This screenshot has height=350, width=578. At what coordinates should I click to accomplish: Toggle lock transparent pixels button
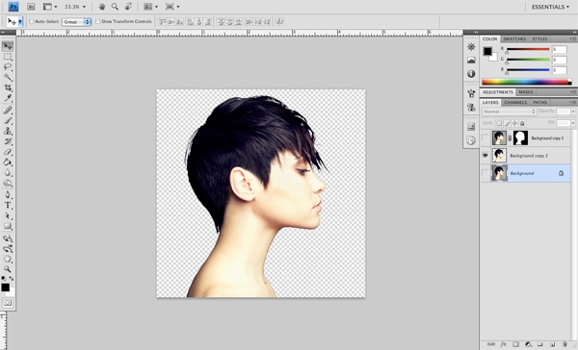(499, 123)
